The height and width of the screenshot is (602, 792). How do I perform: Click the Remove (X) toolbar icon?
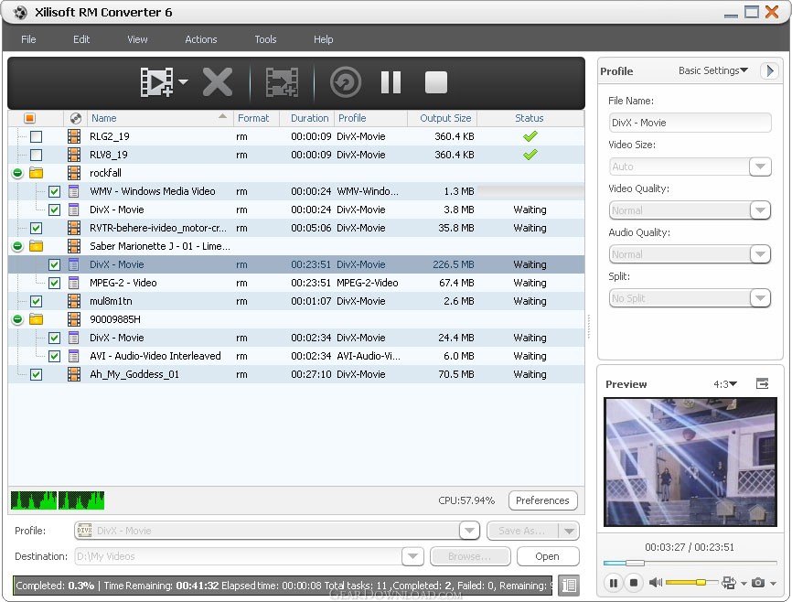tap(218, 82)
